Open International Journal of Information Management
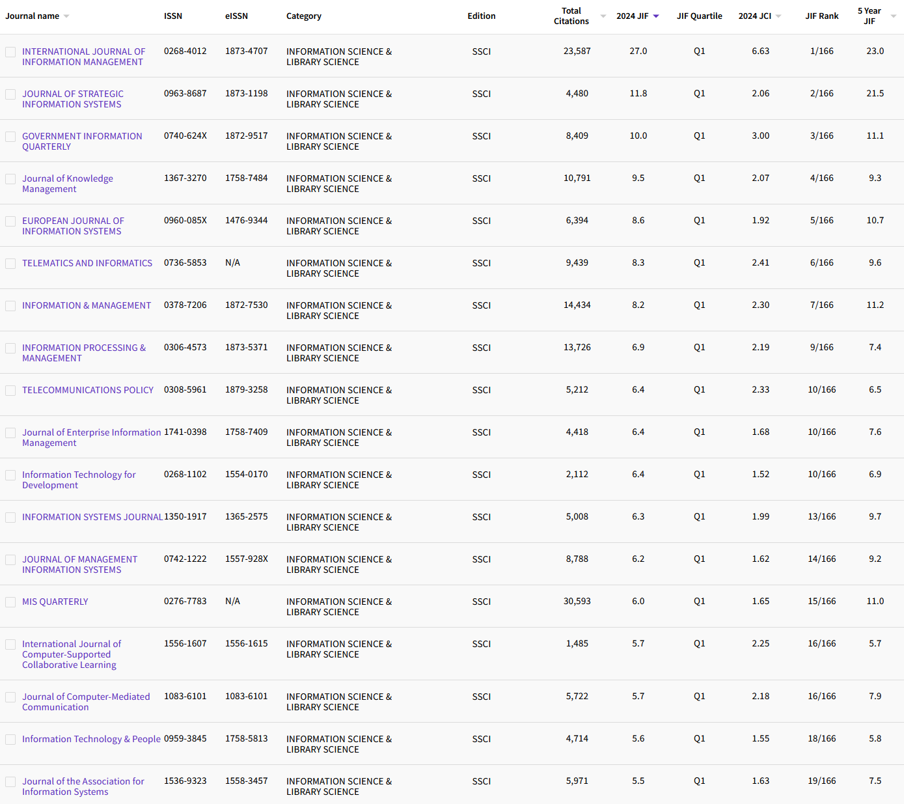The image size is (904, 804). pos(83,57)
